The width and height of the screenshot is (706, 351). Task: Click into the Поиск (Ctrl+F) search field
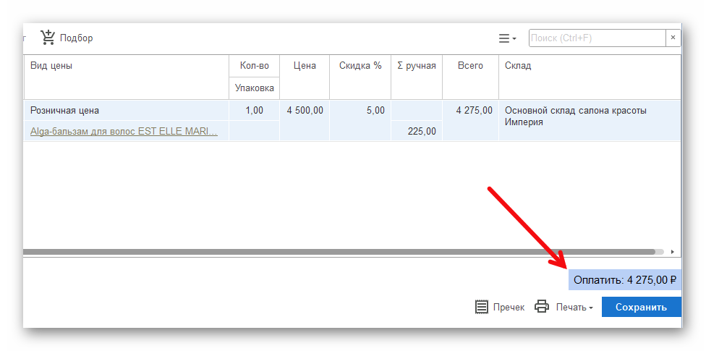[x=597, y=38]
